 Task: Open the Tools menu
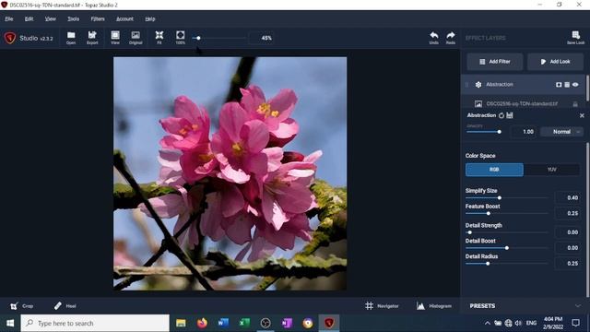pyautogui.click(x=73, y=18)
